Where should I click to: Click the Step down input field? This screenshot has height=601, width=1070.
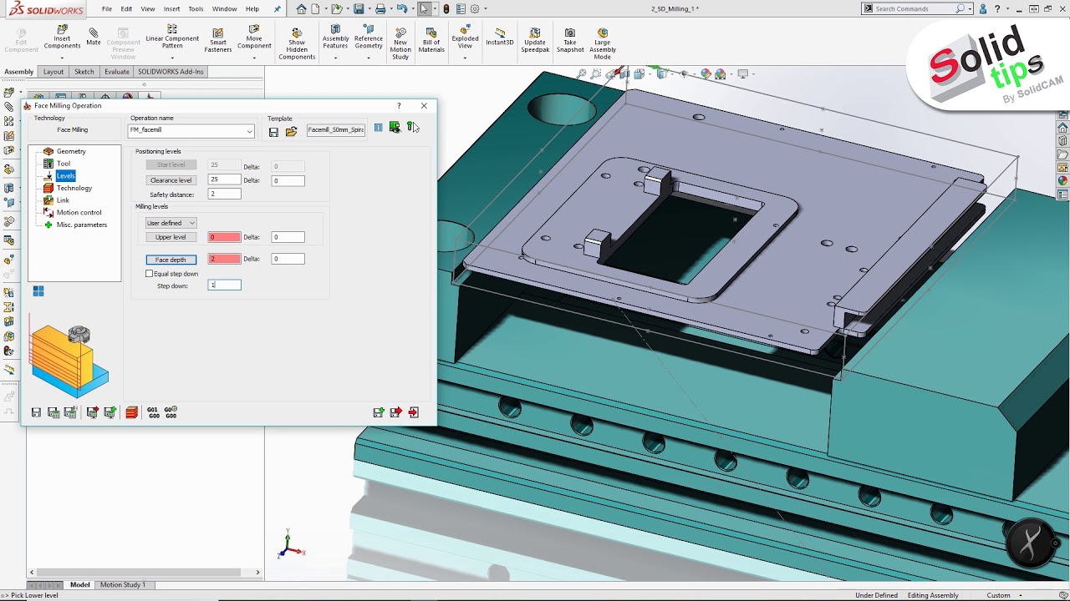[224, 285]
